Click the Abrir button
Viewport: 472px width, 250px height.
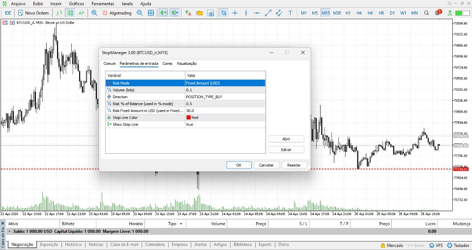(286, 139)
